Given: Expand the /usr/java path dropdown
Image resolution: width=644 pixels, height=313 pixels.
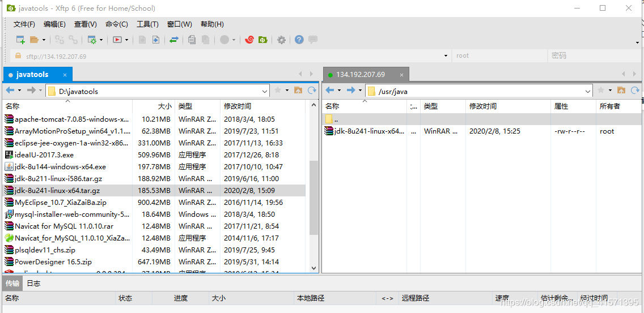Looking at the screenshot, I should (588, 91).
